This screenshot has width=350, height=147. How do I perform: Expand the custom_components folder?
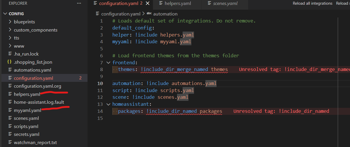(35, 30)
